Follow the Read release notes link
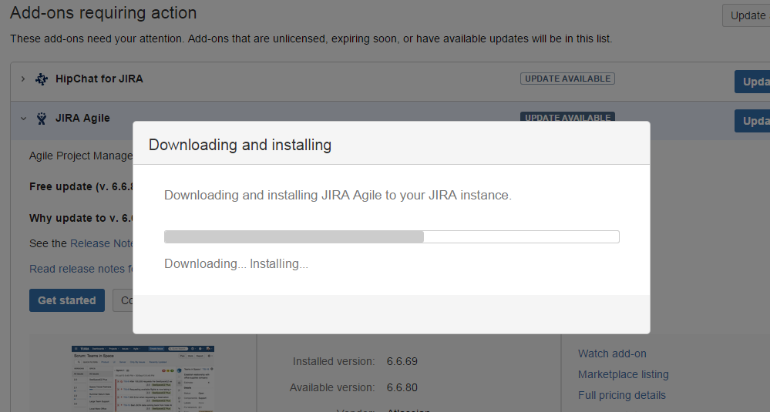The width and height of the screenshot is (770, 412). click(x=82, y=269)
